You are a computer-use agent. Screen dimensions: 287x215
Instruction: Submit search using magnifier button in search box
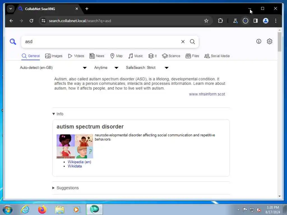[x=192, y=42]
